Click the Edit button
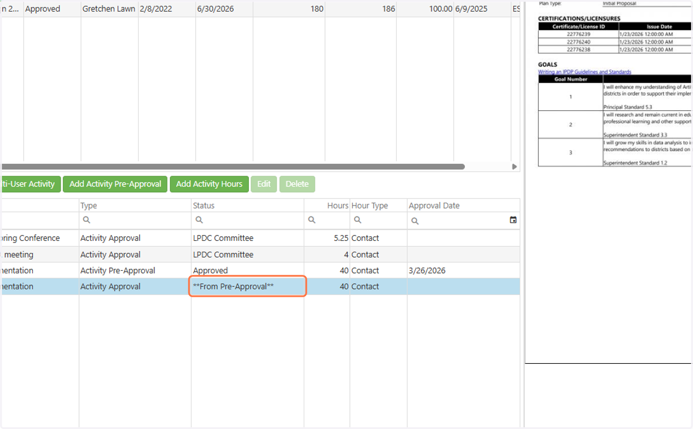Screen dimensions: 693x429 tap(264, 184)
